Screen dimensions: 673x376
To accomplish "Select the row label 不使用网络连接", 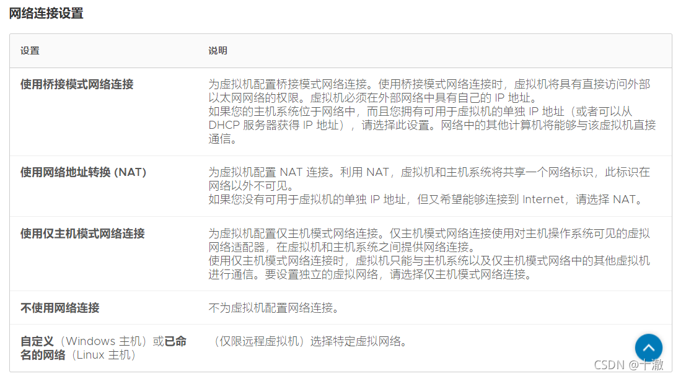I will (59, 308).
